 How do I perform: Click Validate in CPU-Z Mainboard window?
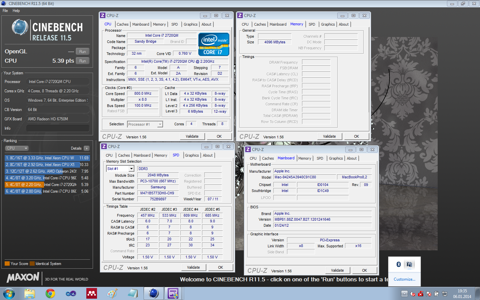(337, 270)
